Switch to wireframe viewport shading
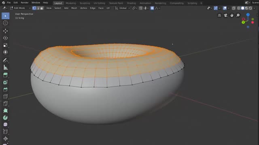This screenshot has height=145, width=259. (x=239, y=8)
